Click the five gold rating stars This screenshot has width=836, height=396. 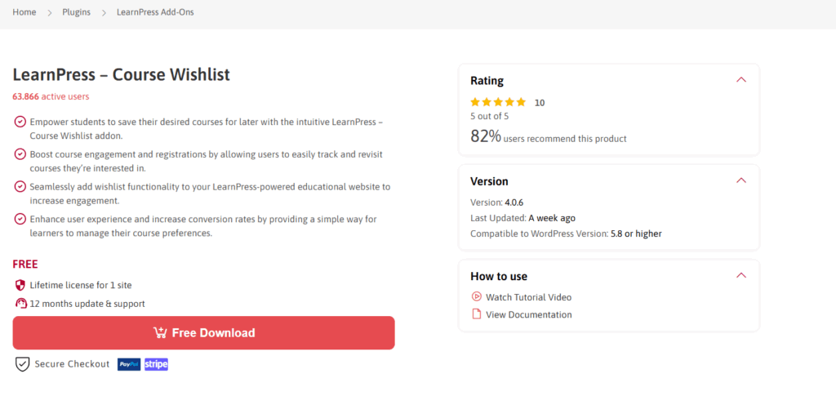pyautogui.click(x=498, y=102)
